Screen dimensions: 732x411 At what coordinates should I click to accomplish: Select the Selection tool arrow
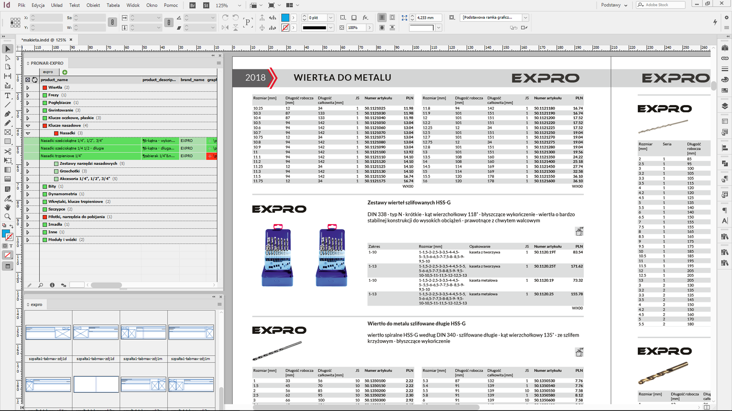point(7,48)
